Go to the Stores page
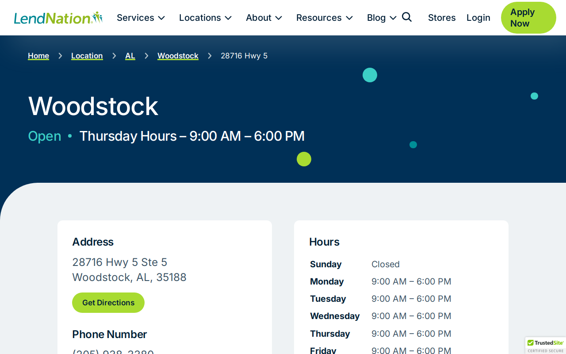 (442, 18)
